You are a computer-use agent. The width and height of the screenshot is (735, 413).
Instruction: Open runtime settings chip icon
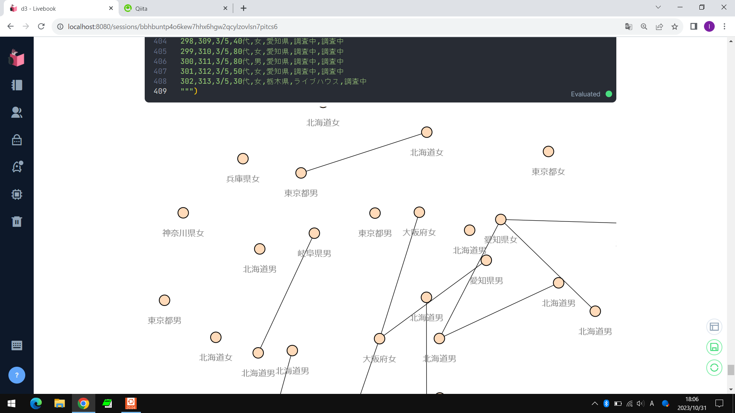click(16, 194)
